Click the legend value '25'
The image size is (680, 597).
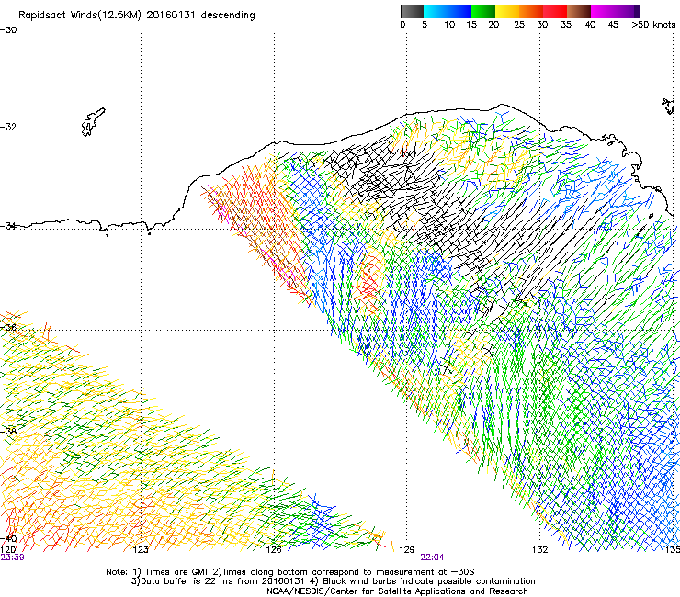[519, 25]
